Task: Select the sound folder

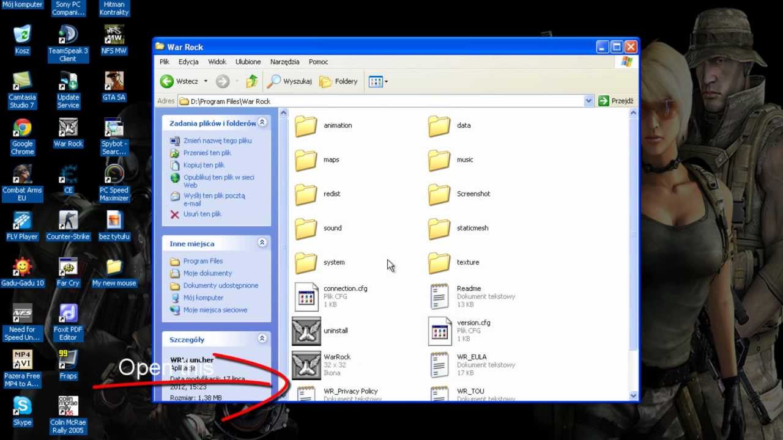Action: 318,228
